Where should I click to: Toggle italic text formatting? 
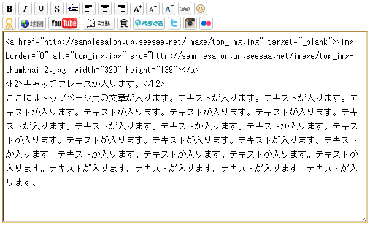tap(25, 9)
